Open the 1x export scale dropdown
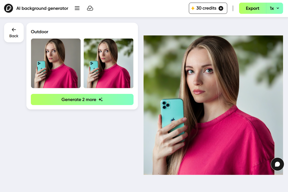Image resolution: width=288 pixels, height=192 pixels. click(x=274, y=8)
